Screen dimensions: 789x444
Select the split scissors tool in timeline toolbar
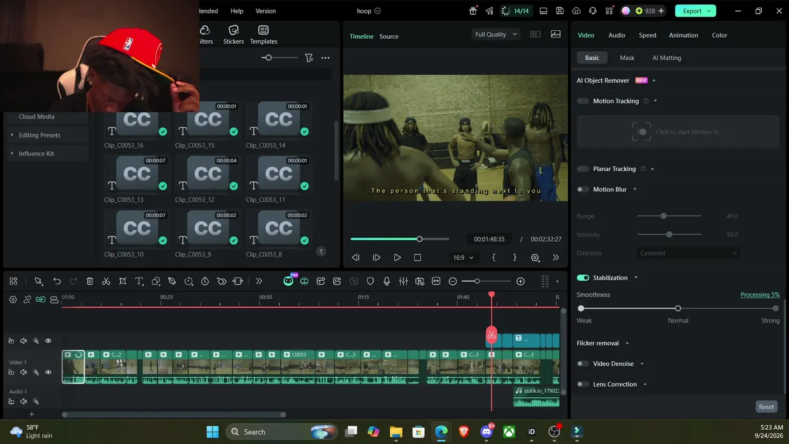tap(106, 281)
